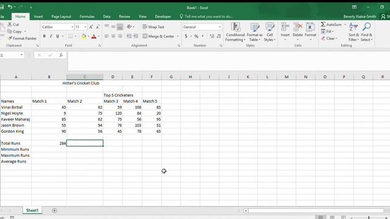Open the Formulas tab

tap(87, 16)
